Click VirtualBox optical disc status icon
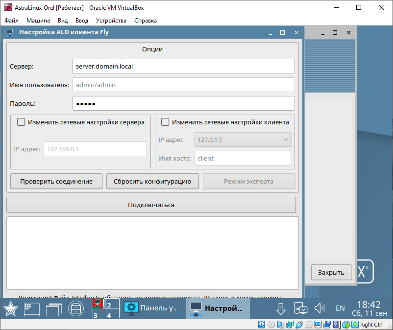Viewport: 393px width, 330px height. click(x=271, y=325)
